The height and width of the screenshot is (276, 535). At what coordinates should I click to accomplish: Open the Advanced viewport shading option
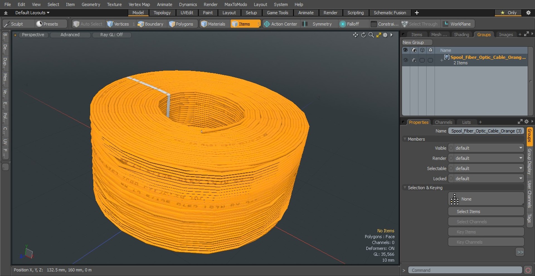(70, 35)
